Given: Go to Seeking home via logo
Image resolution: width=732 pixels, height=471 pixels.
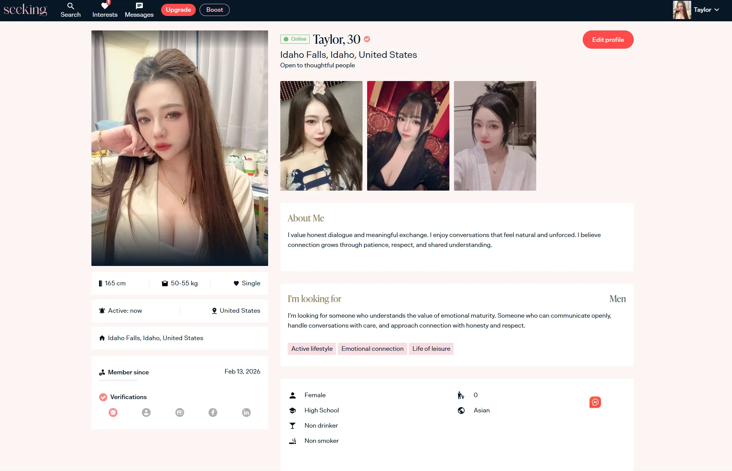Looking at the screenshot, I should click(25, 10).
